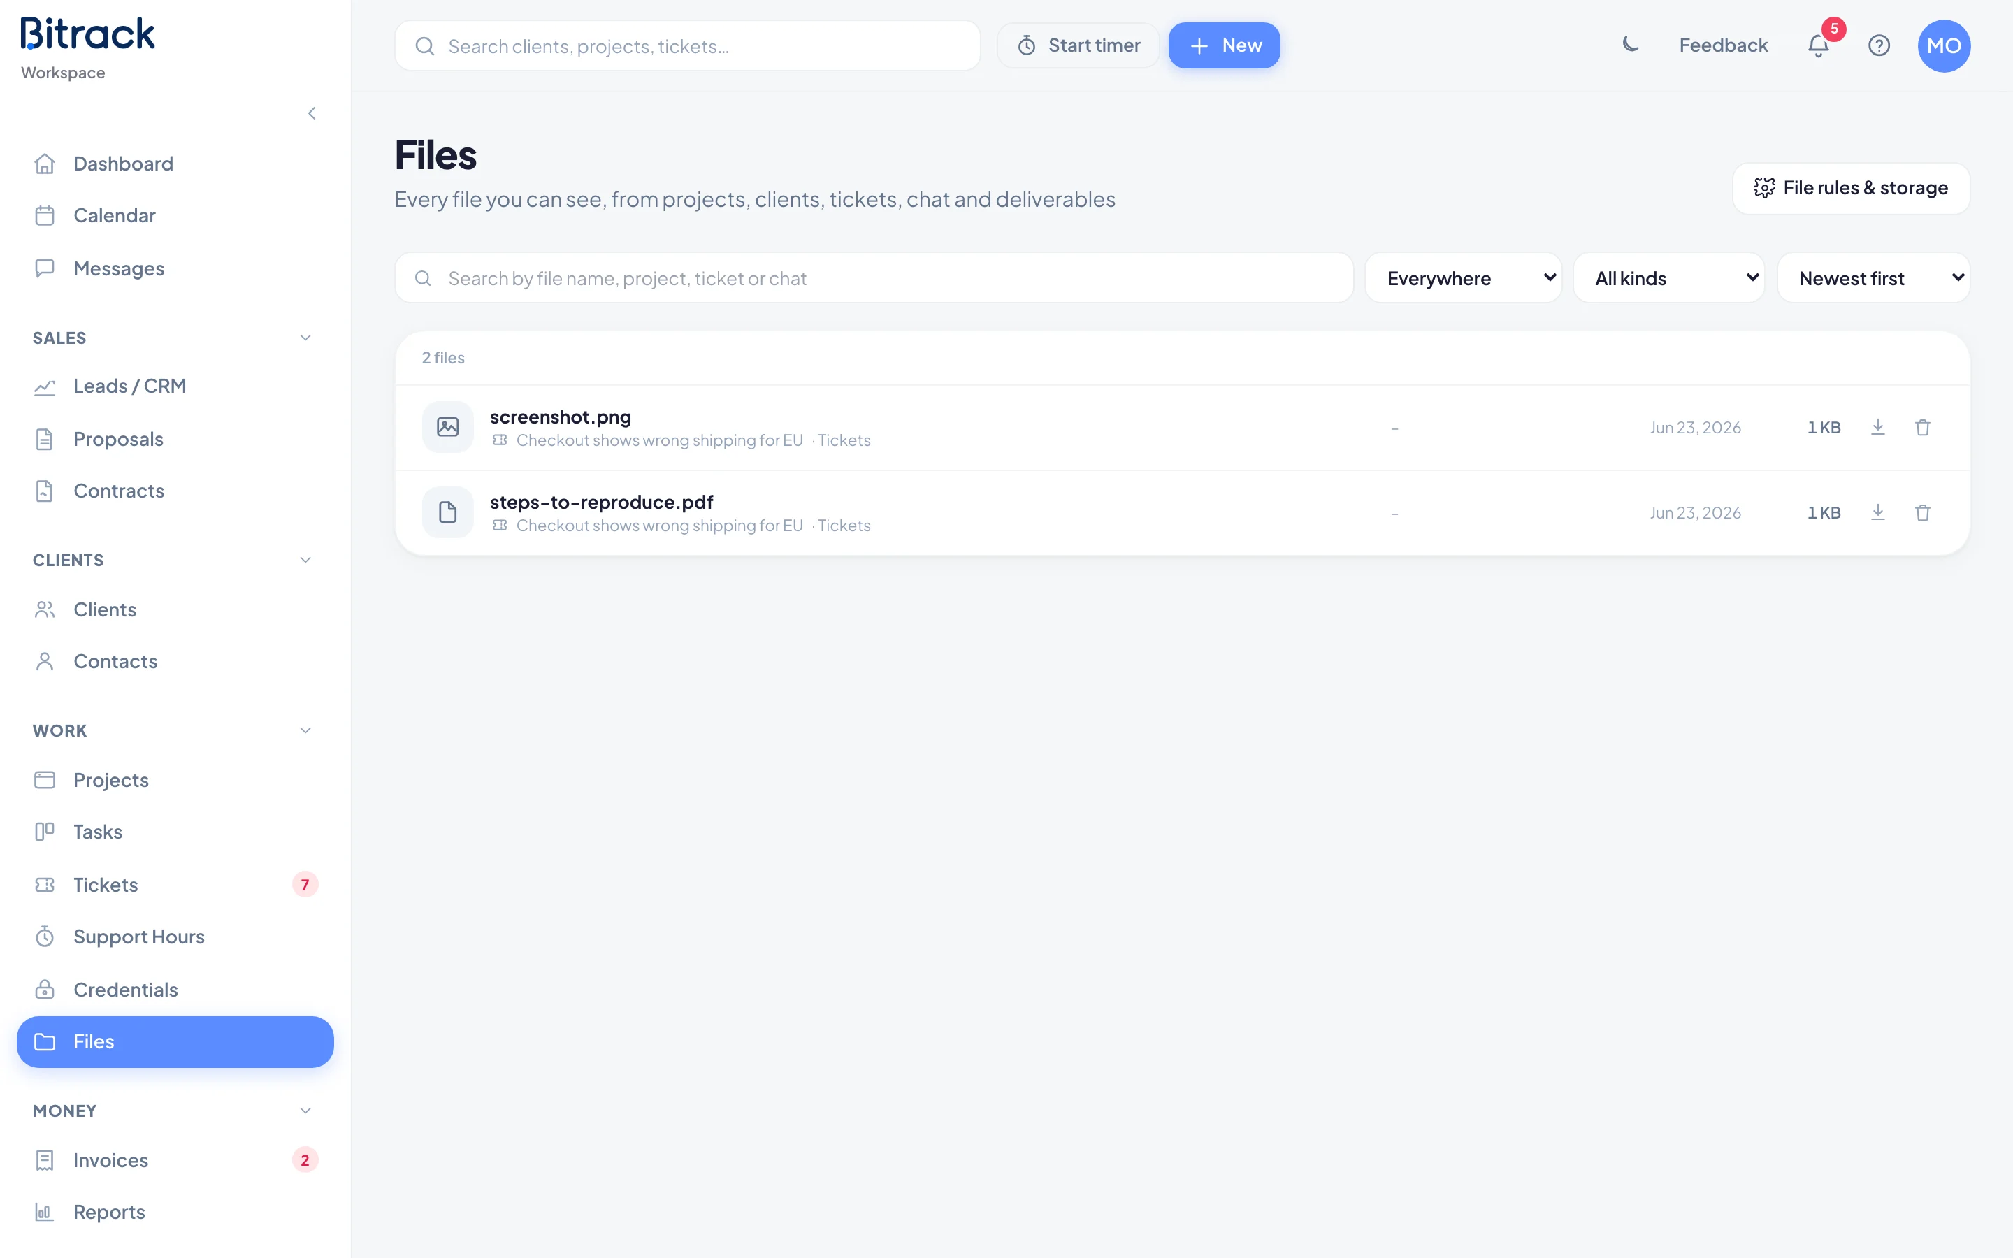The height and width of the screenshot is (1258, 2013).
Task: Open File rules & storage
Action: tap(1851, 188)
